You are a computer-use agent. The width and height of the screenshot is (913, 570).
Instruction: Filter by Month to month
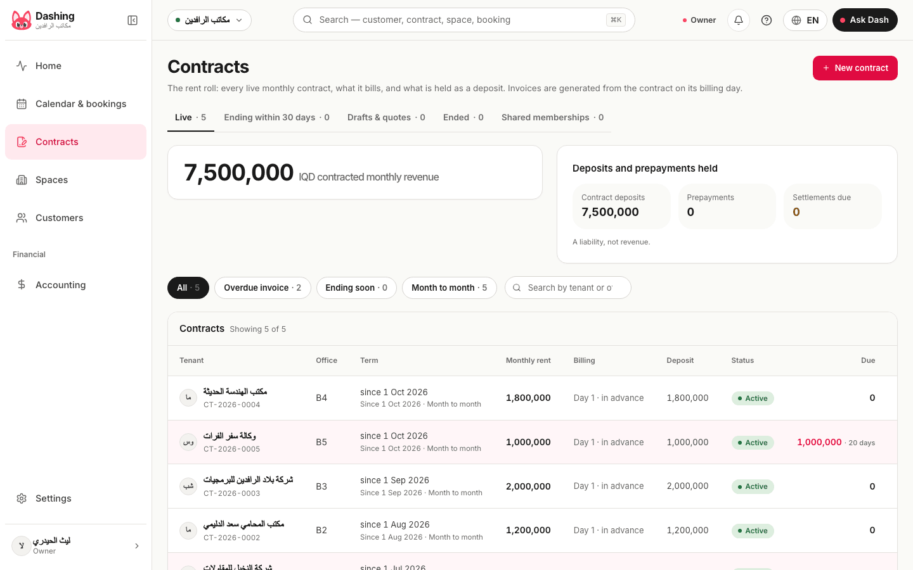click(450, 288)
